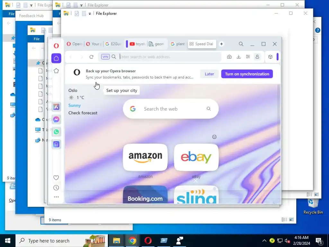Switch to the E2Gu Google tab
Screen dimensions: 329x247
click(113, 44)
